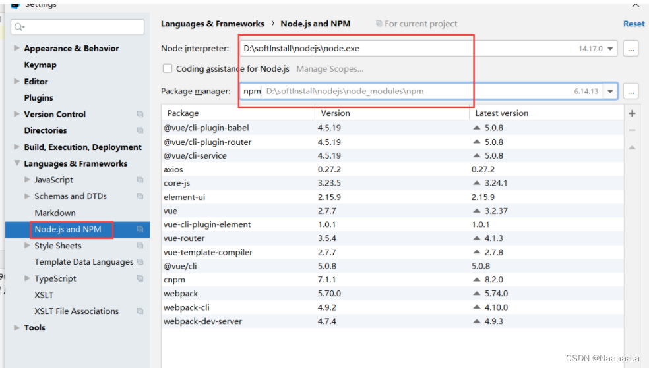Expand the Editor settings section
This screenshot has height=368, width=649.
pos(16,82)
